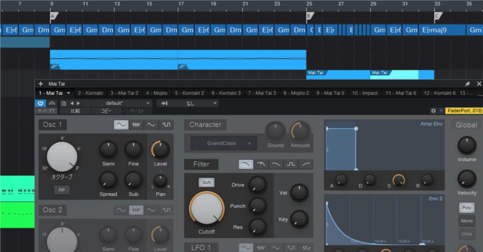The height and width of the screenshot is (252, 483).
Task: Go to the next preset arrow
Action: click(78, 103)
